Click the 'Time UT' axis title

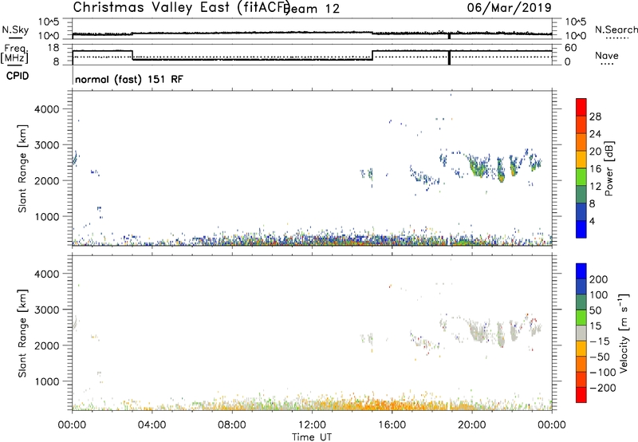pyautogui.click(x=312, y=437)
